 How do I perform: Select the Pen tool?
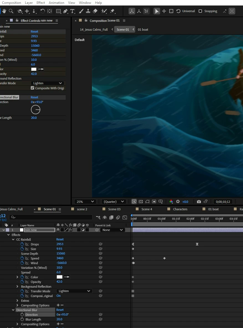tap(65, 11)
